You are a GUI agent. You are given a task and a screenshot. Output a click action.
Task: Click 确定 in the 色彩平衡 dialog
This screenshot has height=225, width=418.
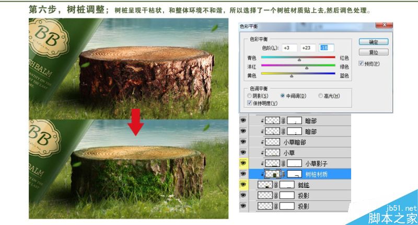coord(374,42)
